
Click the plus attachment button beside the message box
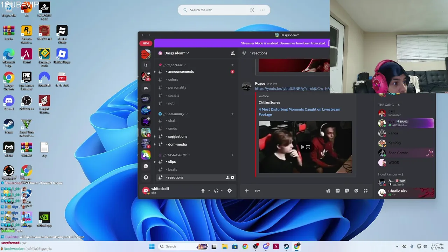coord(246,191)
